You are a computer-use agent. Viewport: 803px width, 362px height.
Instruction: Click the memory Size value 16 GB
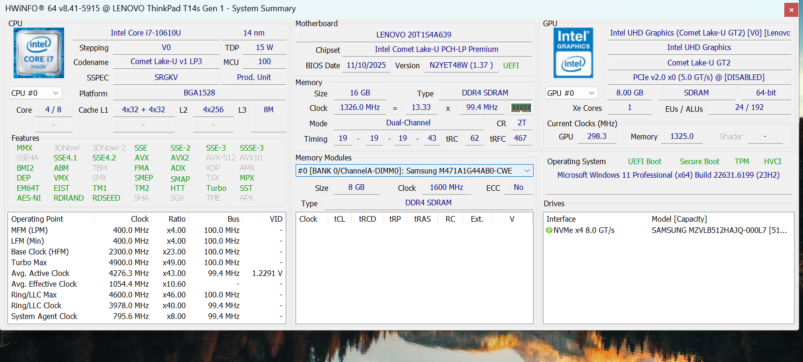[x=360, y=93]
